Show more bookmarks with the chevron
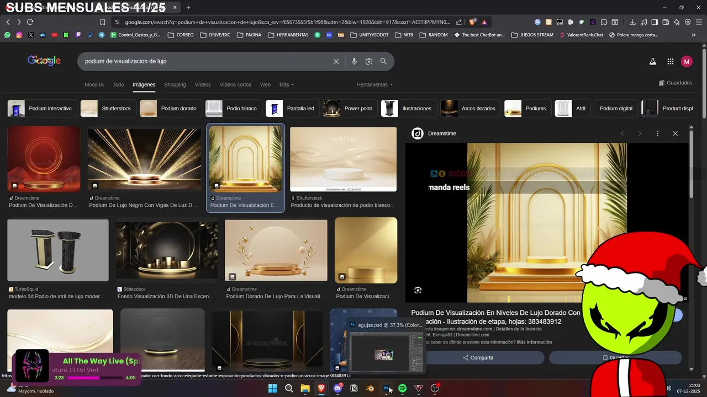The height and width of the screenshot is (397, 707). [x=694, y=35]
